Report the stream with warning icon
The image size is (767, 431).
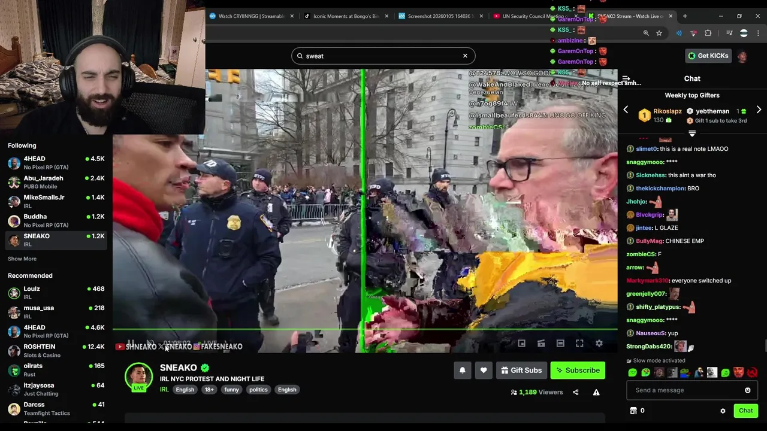tap(596, 392)
